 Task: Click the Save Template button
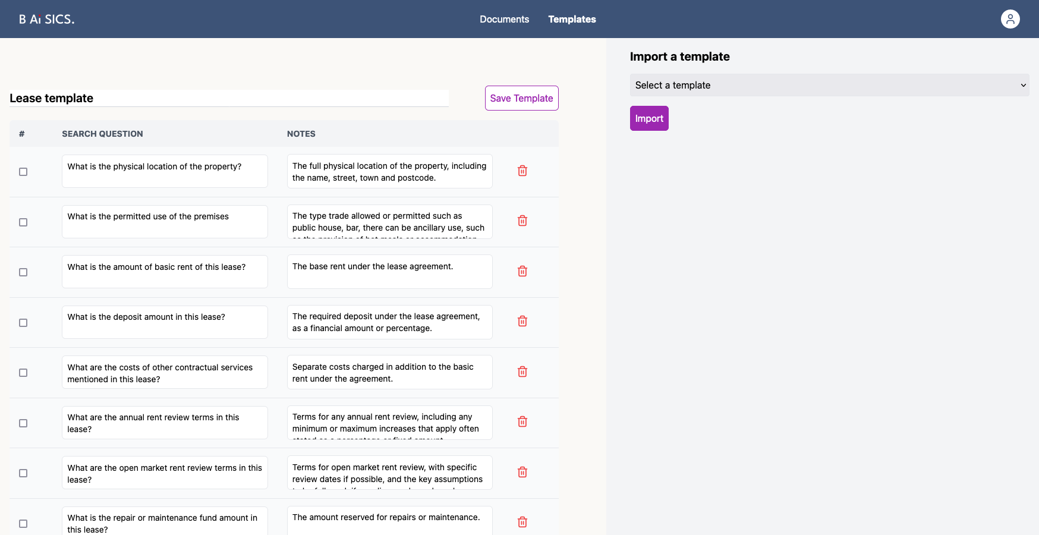point(521,98)
